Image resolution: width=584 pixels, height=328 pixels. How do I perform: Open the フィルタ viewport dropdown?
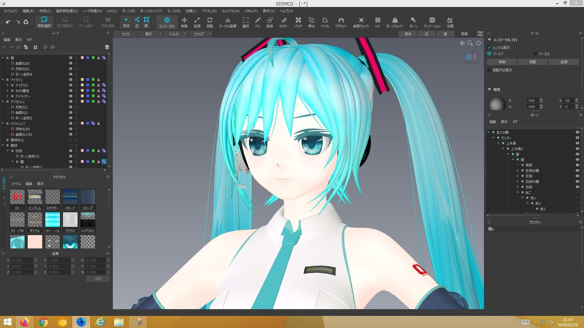(x=175, y=34)
